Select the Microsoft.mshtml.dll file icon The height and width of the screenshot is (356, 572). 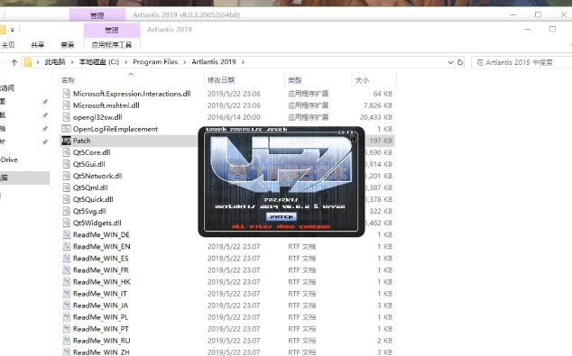[66, 105]
